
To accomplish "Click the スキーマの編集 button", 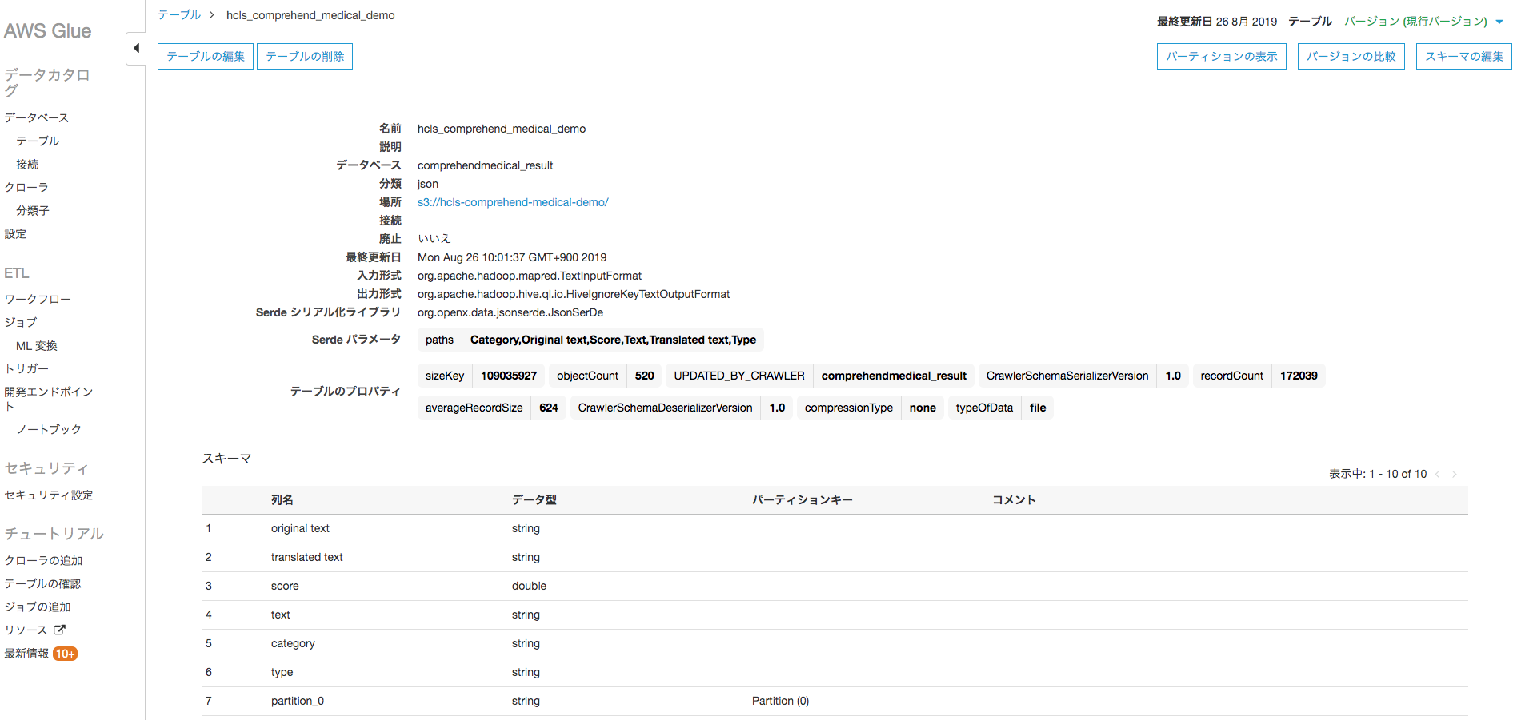I will [1464, 56].
